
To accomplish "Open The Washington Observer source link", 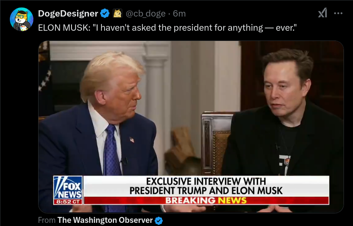I will pyautogui.click(x=105, y=220).
